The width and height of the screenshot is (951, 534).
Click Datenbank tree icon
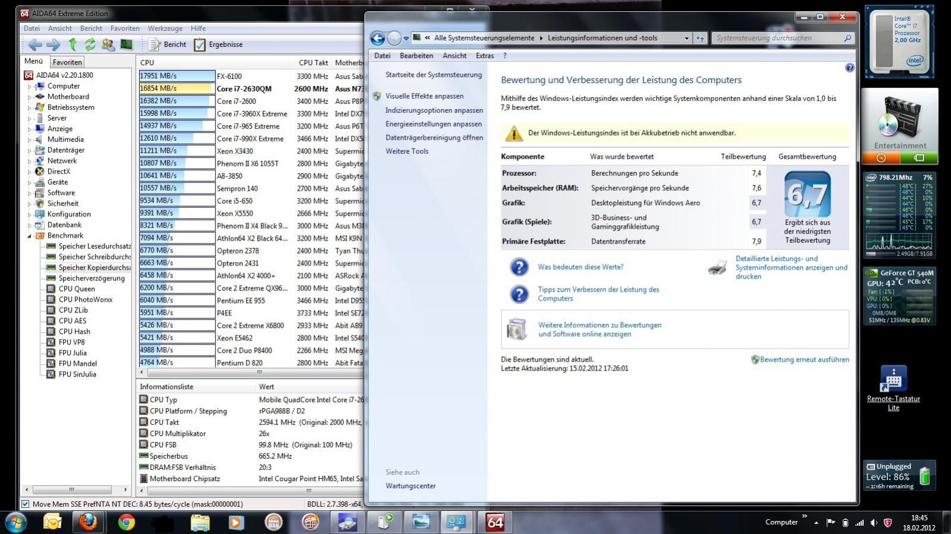[x=40, y=225]
